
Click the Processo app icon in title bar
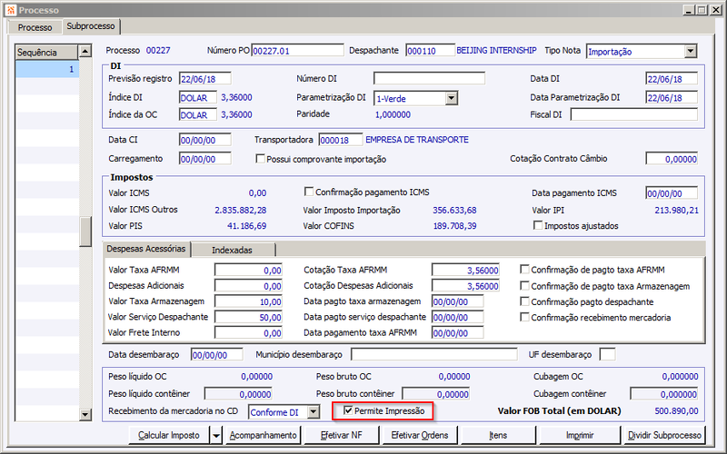11,10
